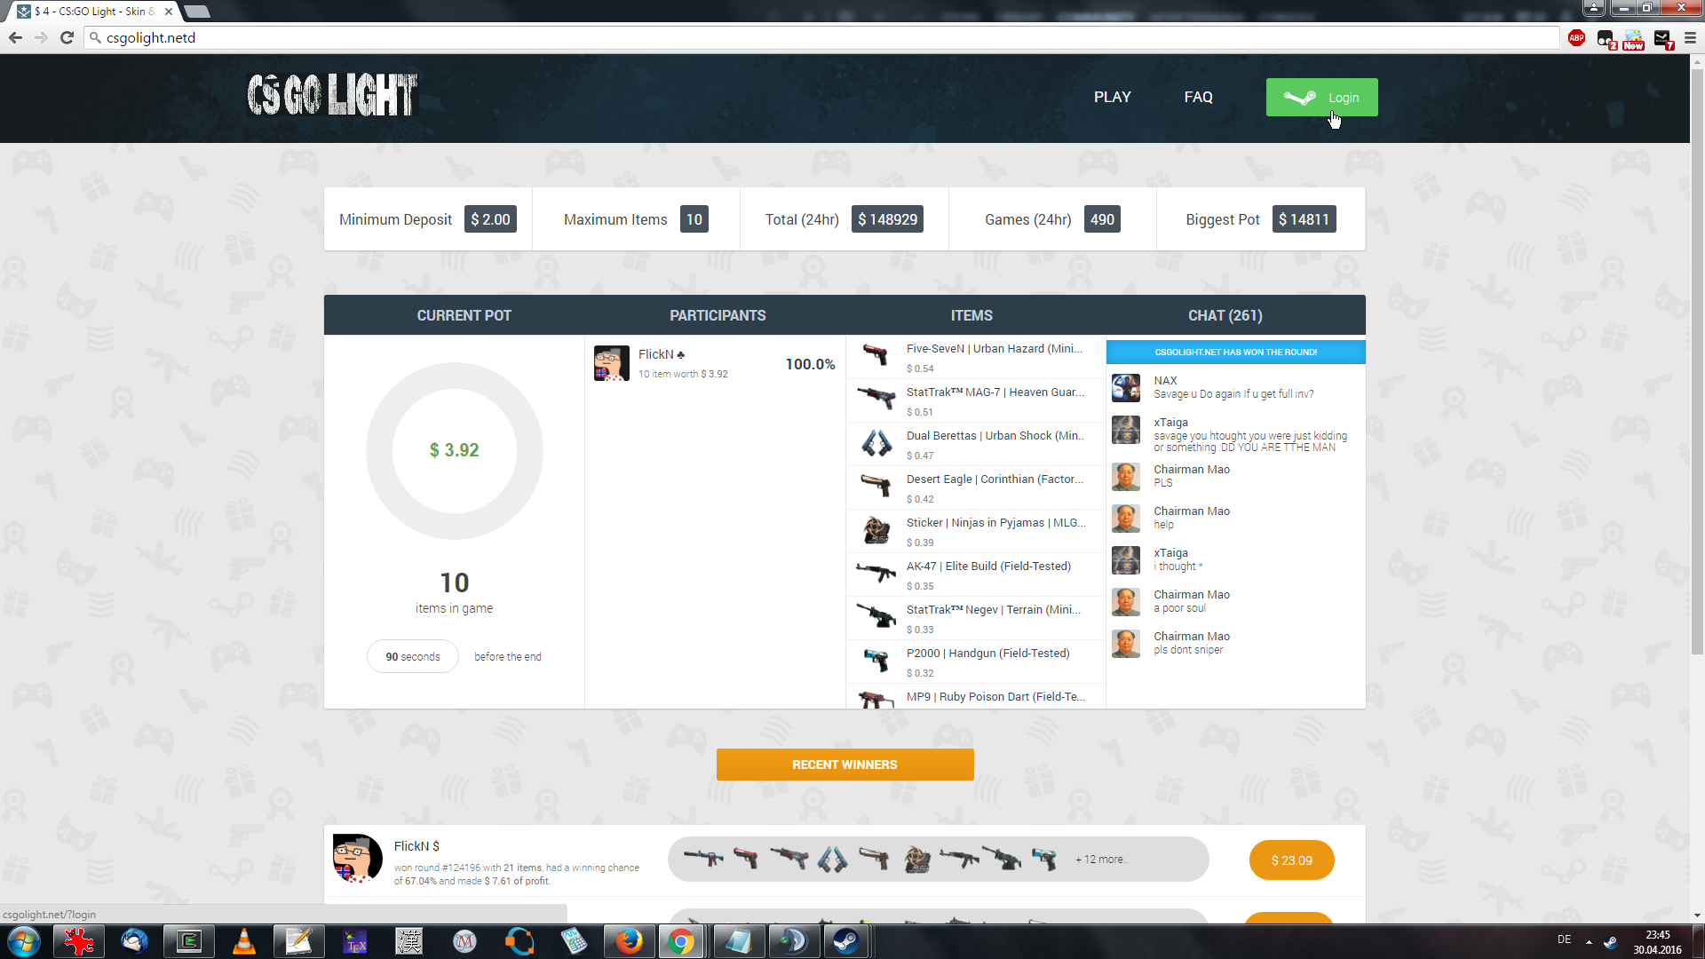Select the AK-47 Elite Build item icon
The height and width of the screenshot is (959, 1705).
pos(876,574)
